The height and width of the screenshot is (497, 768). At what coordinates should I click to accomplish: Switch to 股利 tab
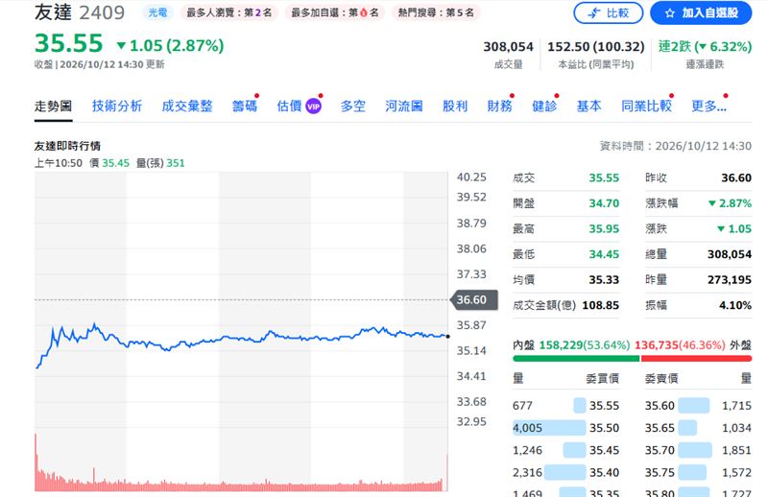pos(455,106)
